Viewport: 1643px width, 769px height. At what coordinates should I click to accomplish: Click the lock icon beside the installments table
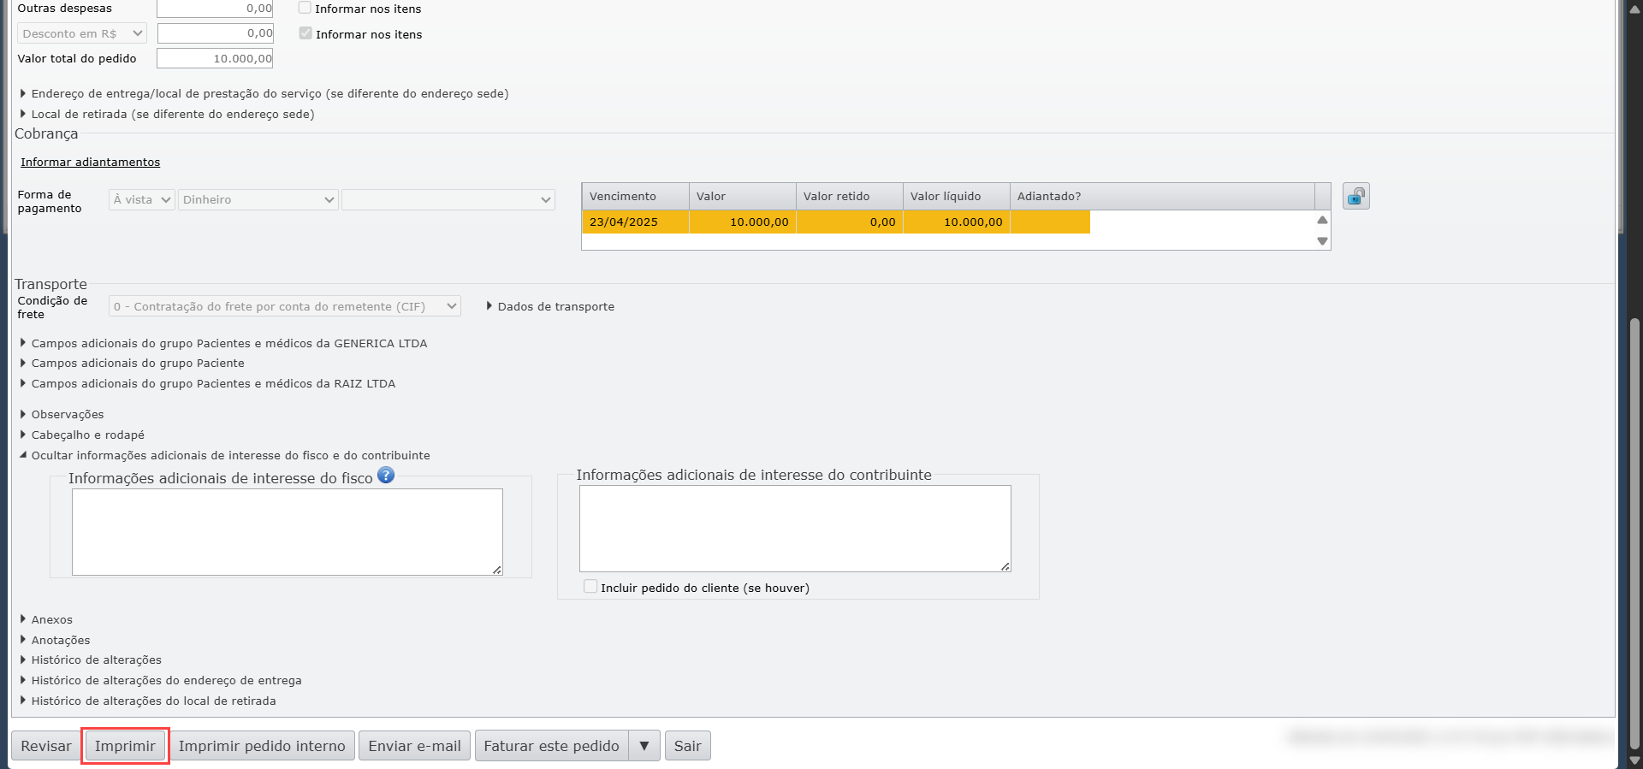1355,197
